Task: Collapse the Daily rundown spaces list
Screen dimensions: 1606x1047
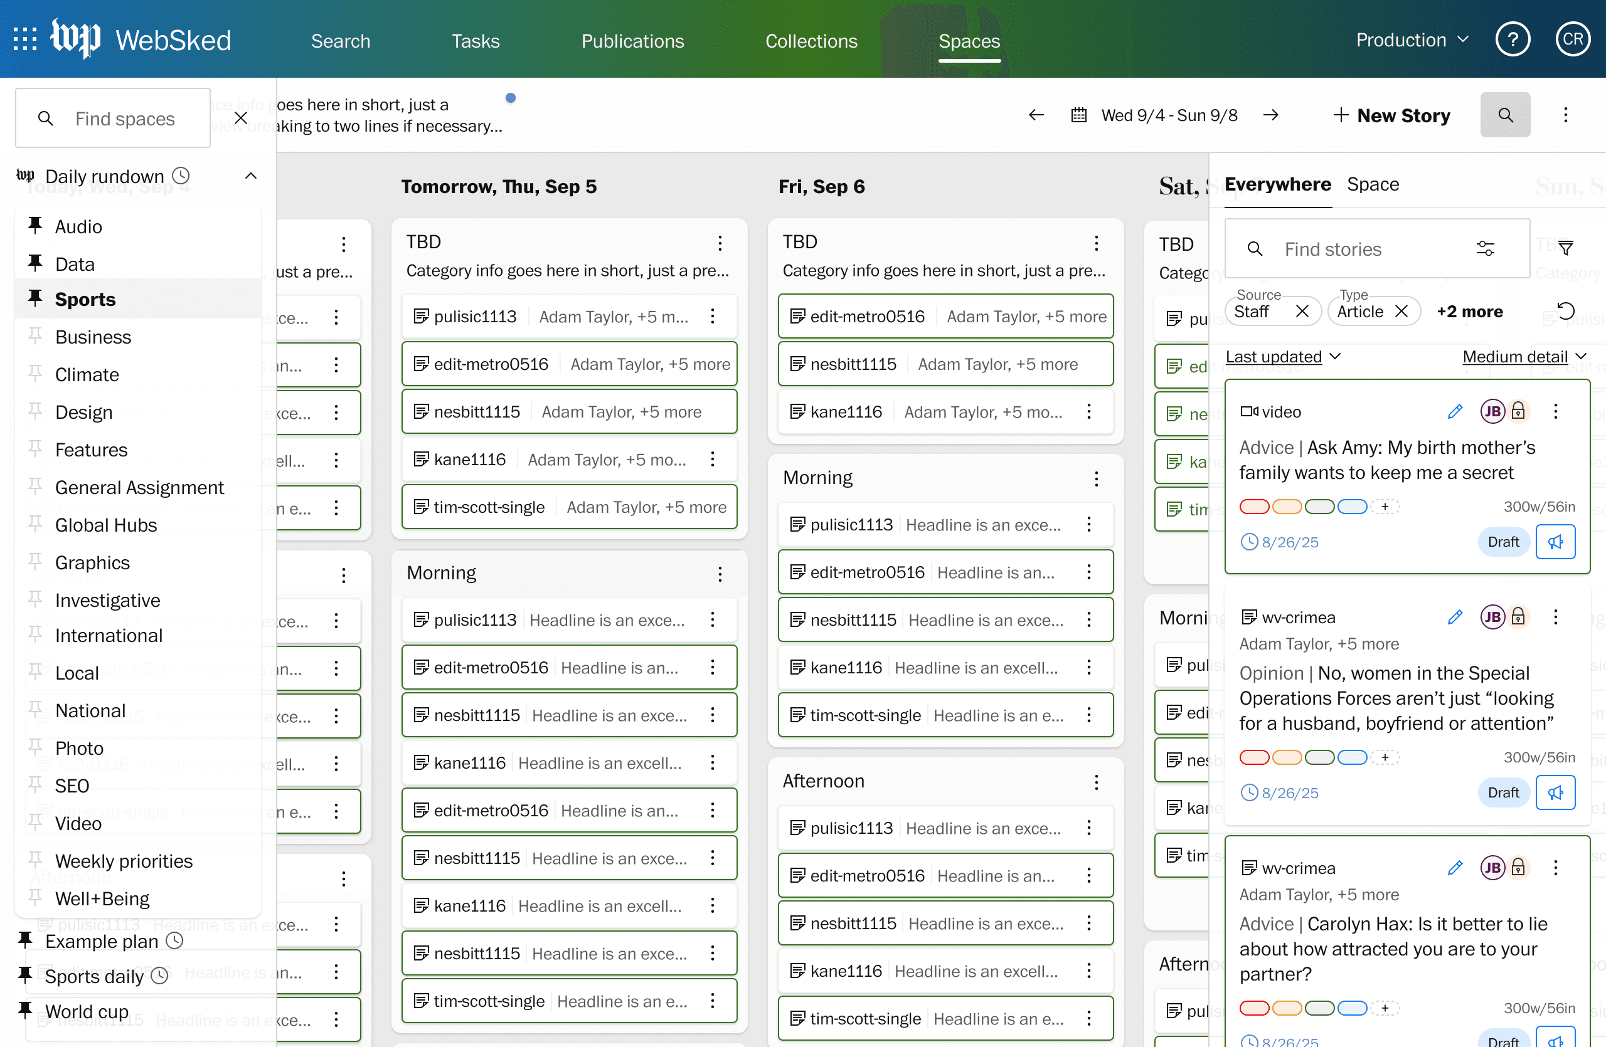Action: click(250, 176)
